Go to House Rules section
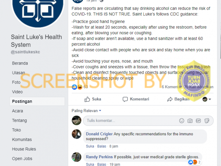The image size is (221, 166). pyautogui.click(x=24, y=149)
